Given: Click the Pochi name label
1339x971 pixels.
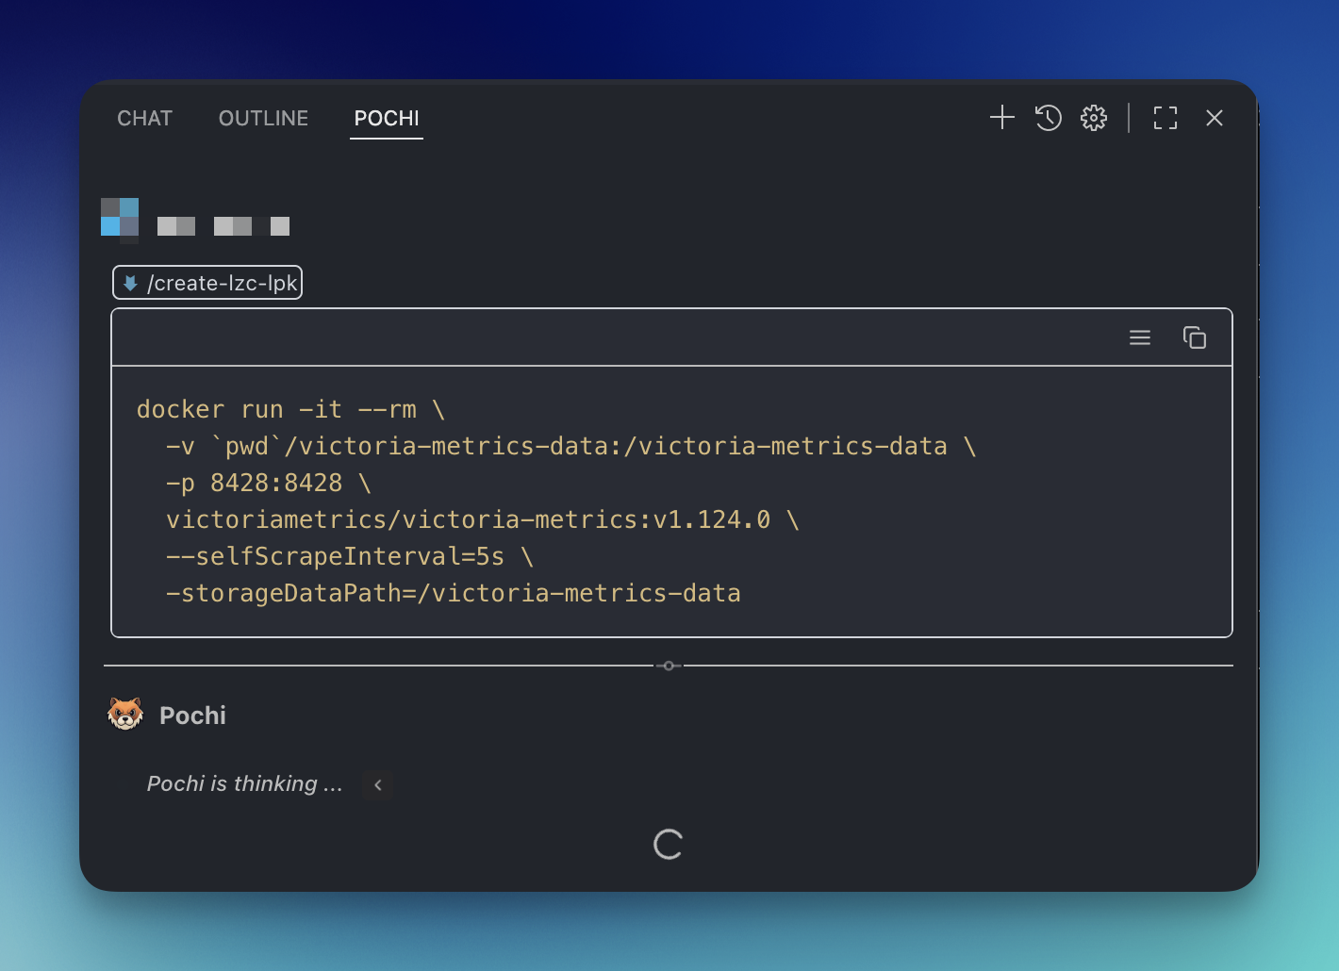Looking at the screenshot, I should point(192,716).
